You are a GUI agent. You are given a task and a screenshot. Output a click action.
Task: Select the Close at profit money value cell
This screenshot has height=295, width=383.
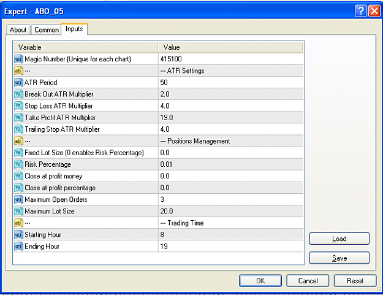point(231,176)
